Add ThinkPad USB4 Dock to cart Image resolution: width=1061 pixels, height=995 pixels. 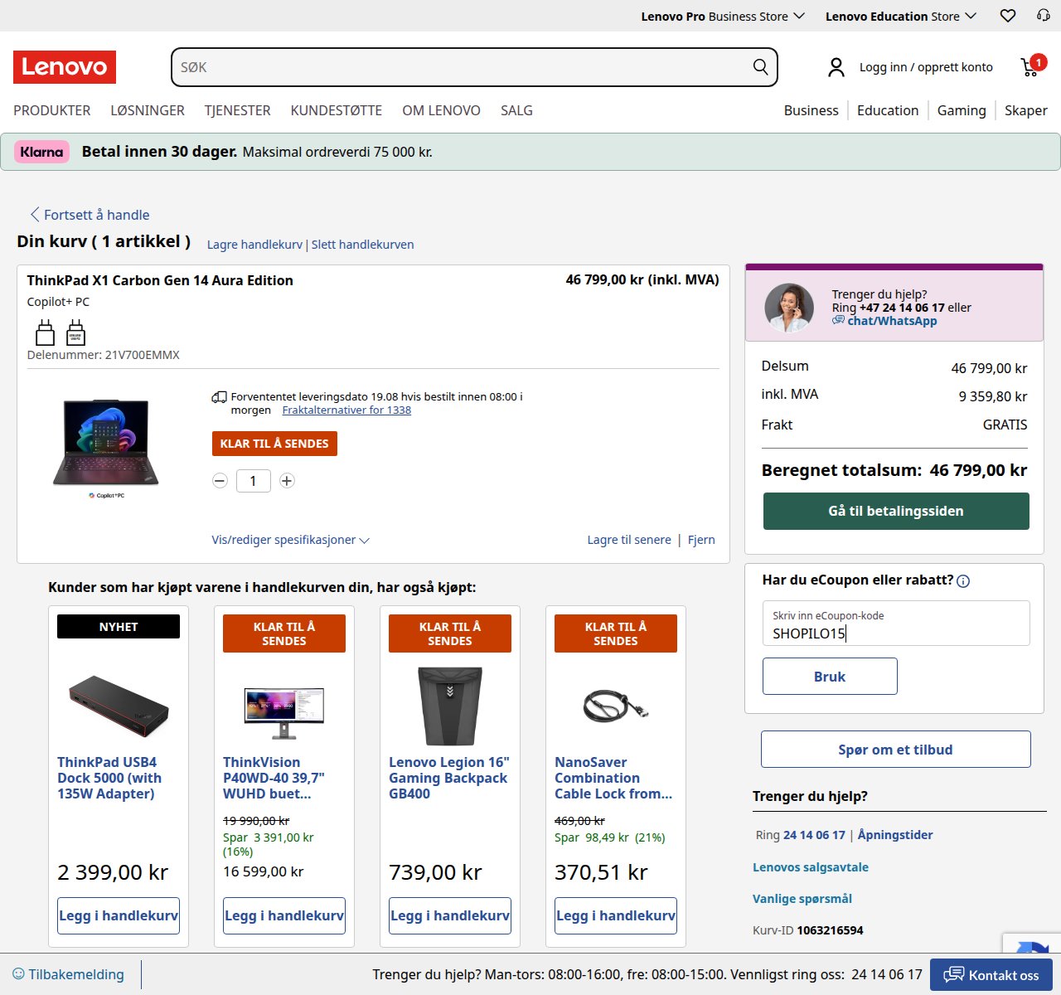[x=119, y=915]
